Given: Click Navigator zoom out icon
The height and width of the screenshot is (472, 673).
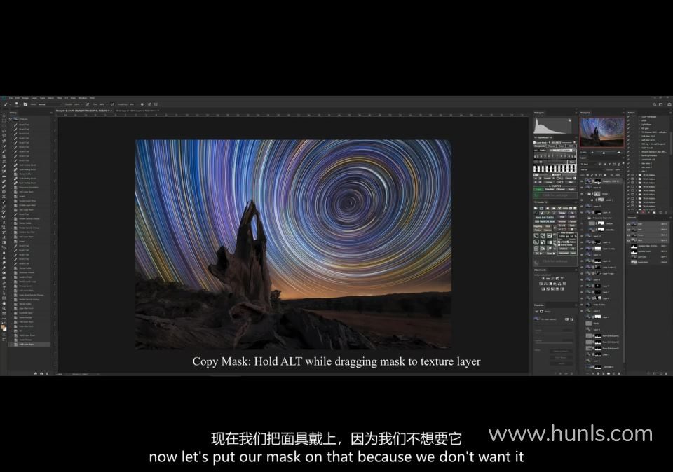Looking at the screenshot, I should pyautogui.click(x=592, y=152).
